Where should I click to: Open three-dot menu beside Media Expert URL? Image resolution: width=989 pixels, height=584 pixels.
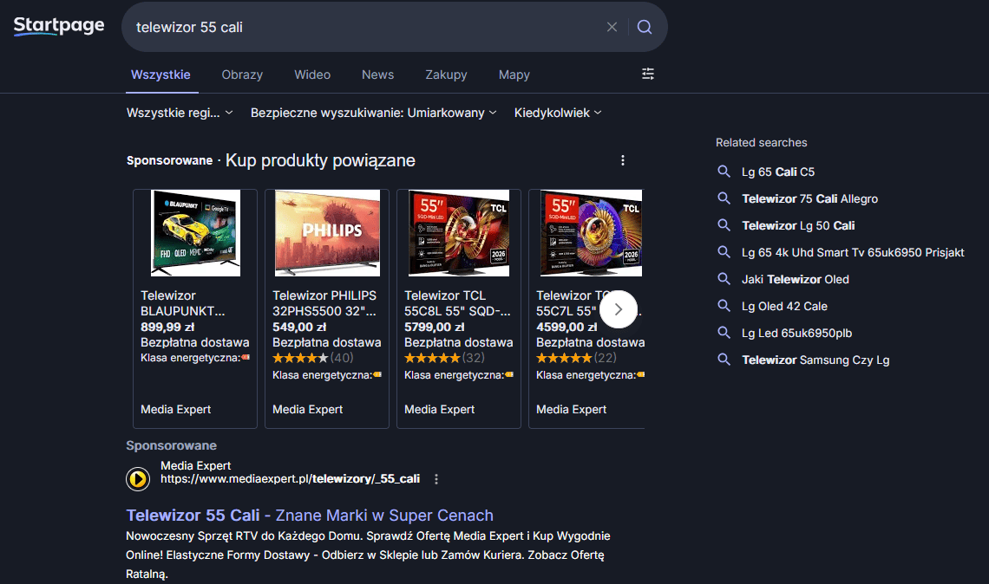pos(436,479)
